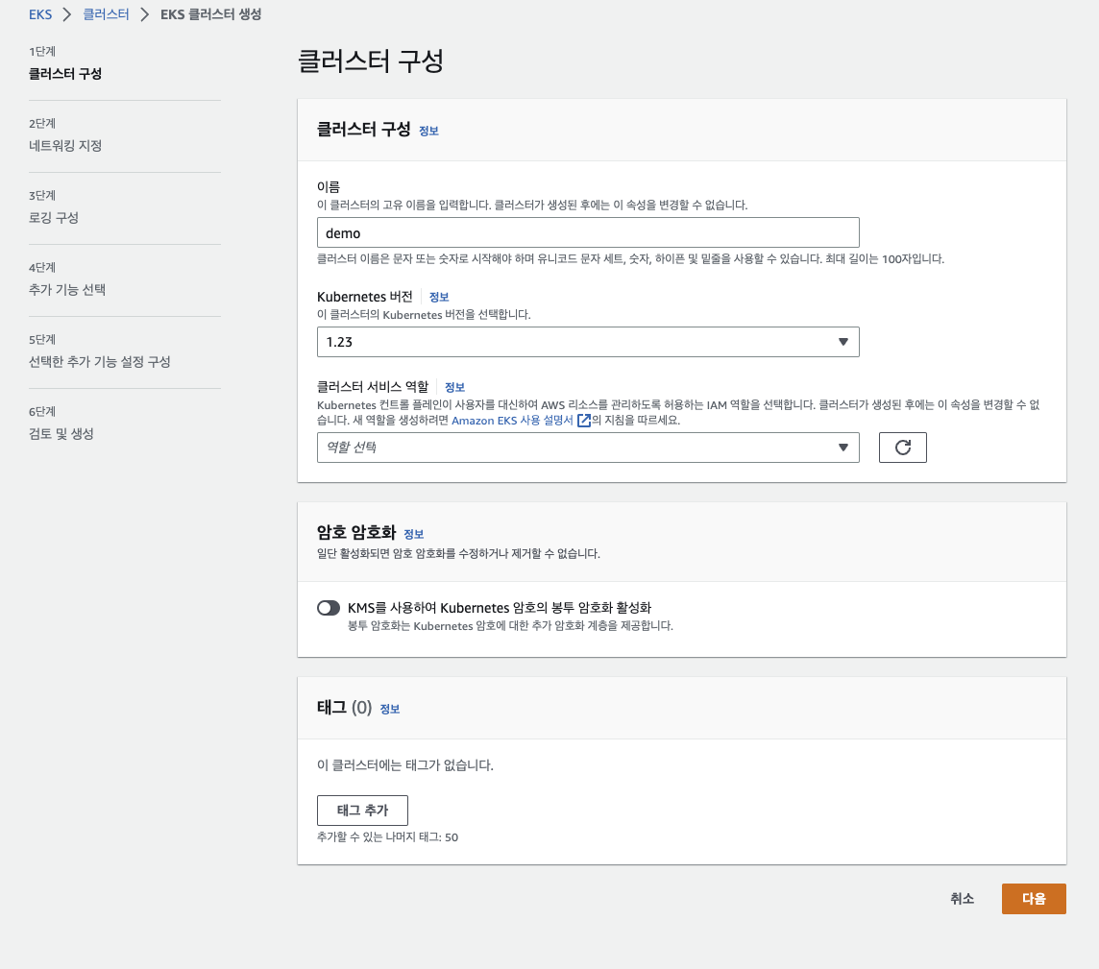Open the external link icon next to Amazon EKS 사용 설명서
This screenshot has height=969, width=1099.
pyautogui.click(x=583, y=421)
